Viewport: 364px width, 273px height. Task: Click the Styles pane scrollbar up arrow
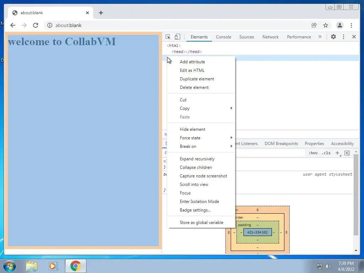(x=356, y=152)
